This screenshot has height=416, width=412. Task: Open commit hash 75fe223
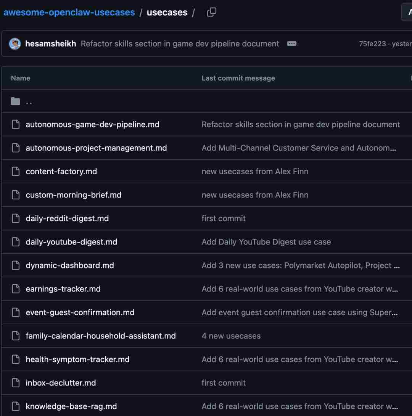click(x=372, y=44)
